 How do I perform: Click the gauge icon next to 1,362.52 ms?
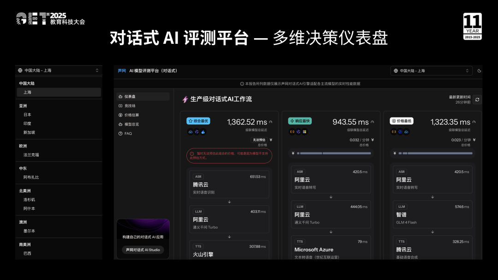pyautogui.click(x=271, y=122)
